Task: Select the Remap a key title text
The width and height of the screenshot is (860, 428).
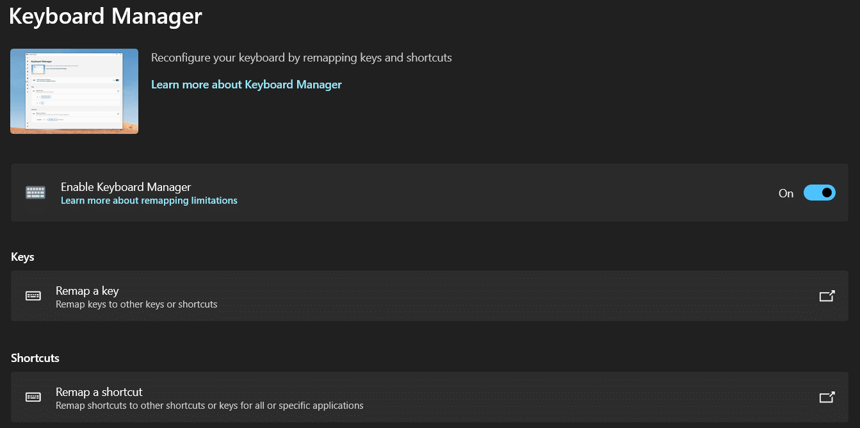Action: 87,290
